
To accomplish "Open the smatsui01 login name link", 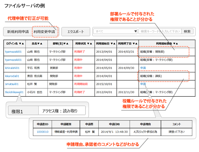I will click(12, 84).
